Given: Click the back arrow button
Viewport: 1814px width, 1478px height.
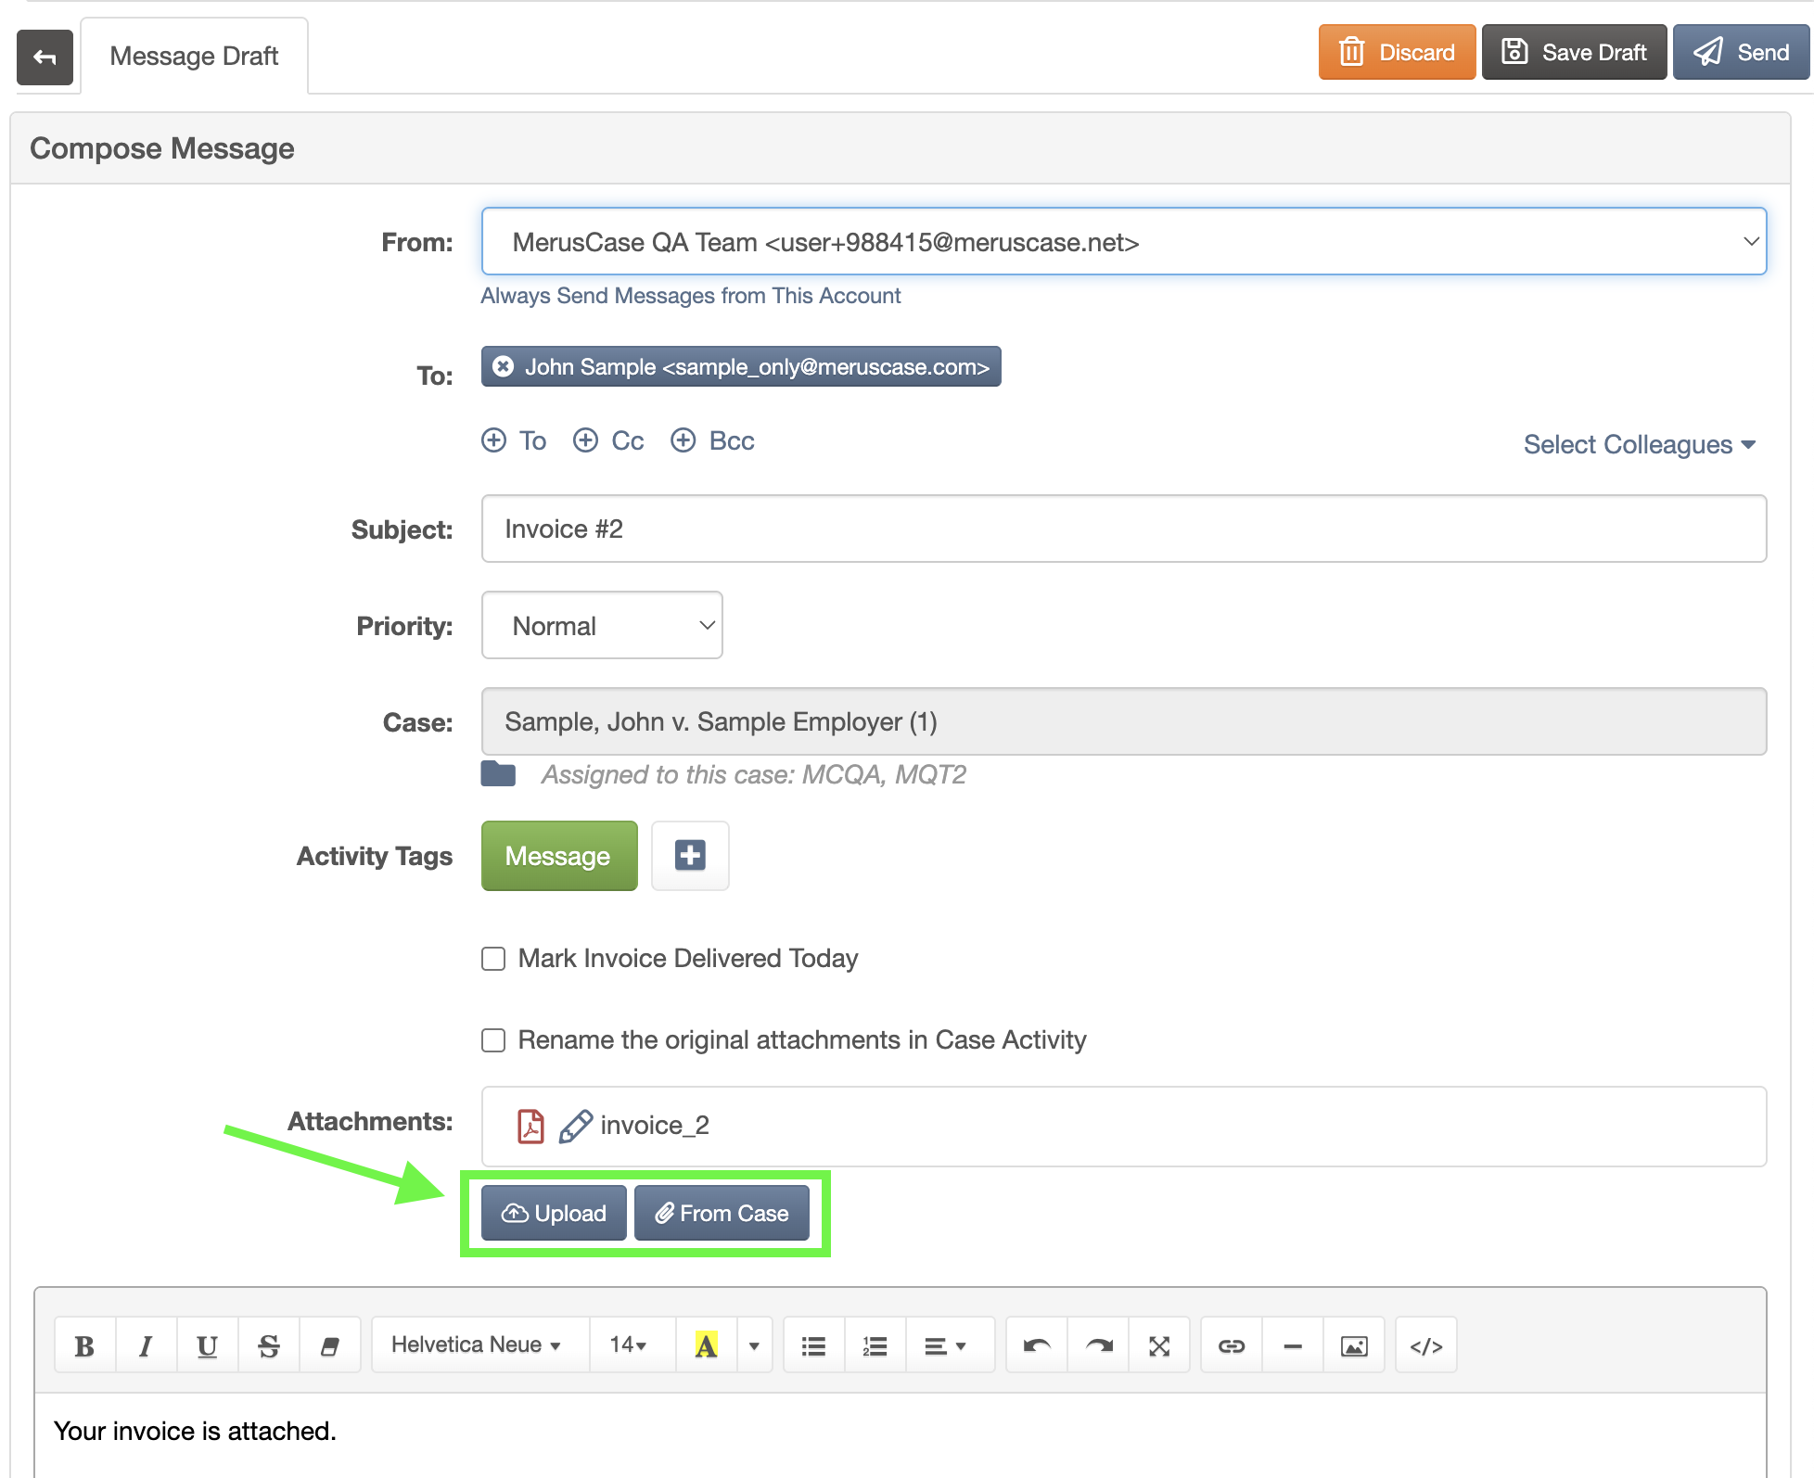Looking at the screenshot, I should pos(45,57).
